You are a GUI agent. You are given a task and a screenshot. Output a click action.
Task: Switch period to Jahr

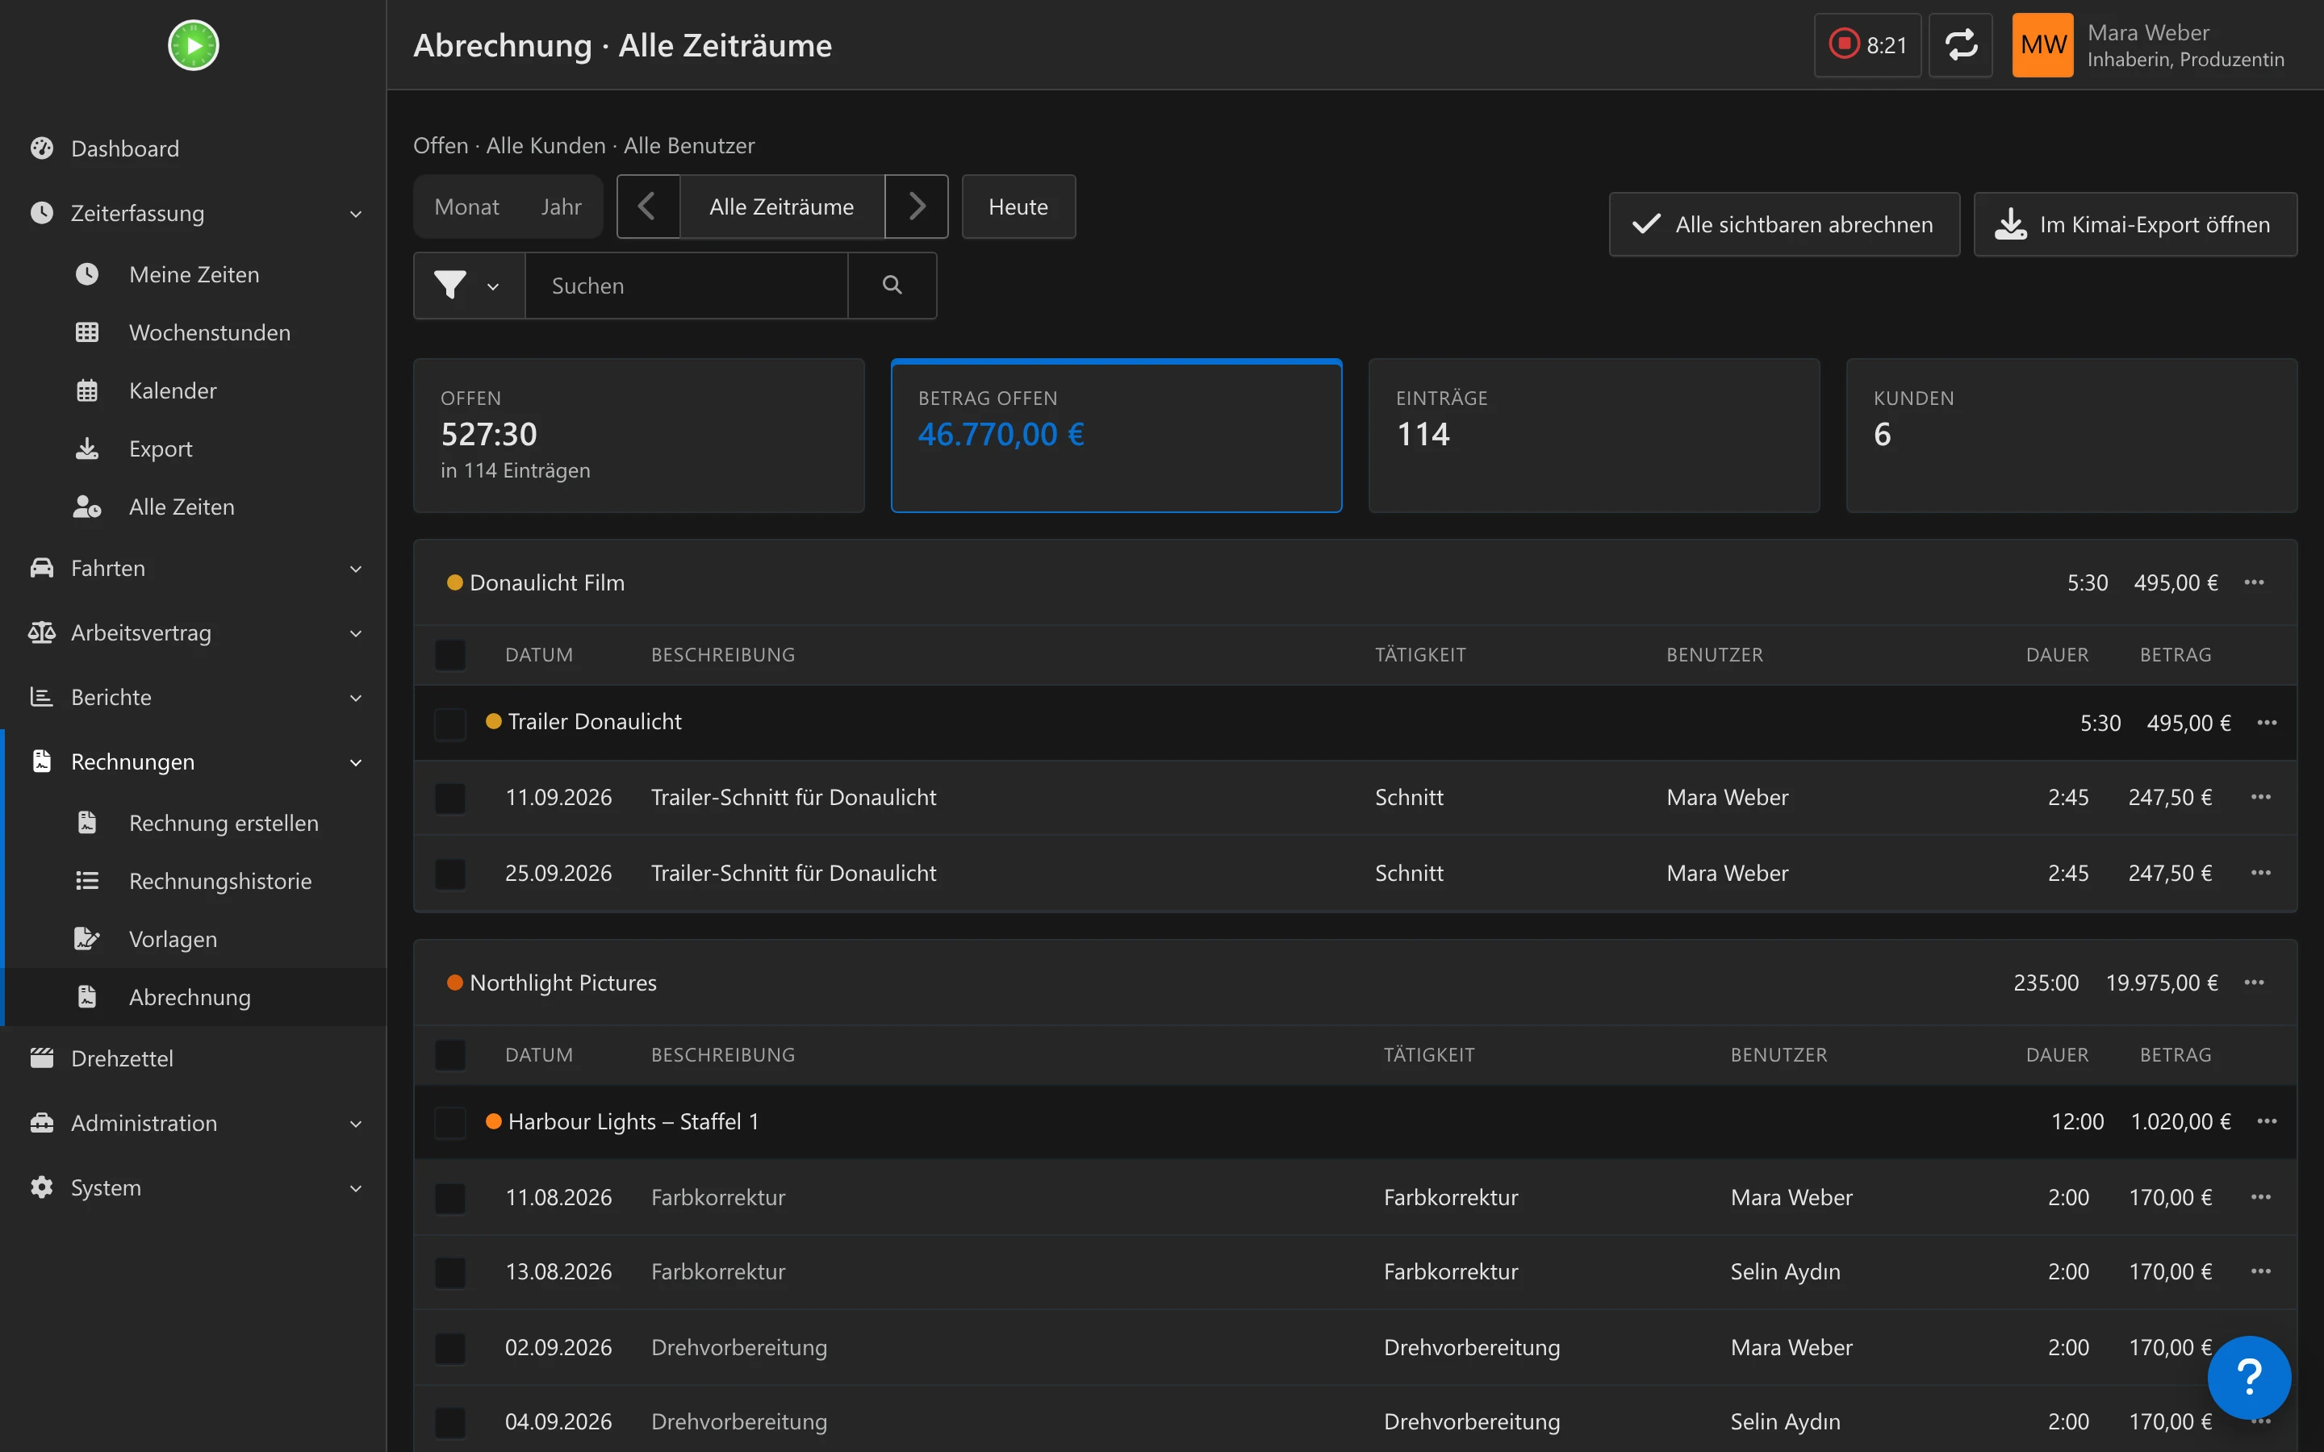561,207
